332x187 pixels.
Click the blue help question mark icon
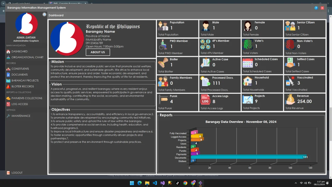(316, 8)
